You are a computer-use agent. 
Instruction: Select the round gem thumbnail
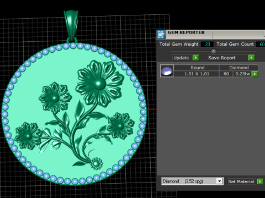[x=167, y=71]
